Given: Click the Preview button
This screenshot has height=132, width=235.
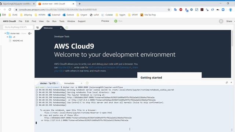Looking at the screenshot, I should coord(105,21).
